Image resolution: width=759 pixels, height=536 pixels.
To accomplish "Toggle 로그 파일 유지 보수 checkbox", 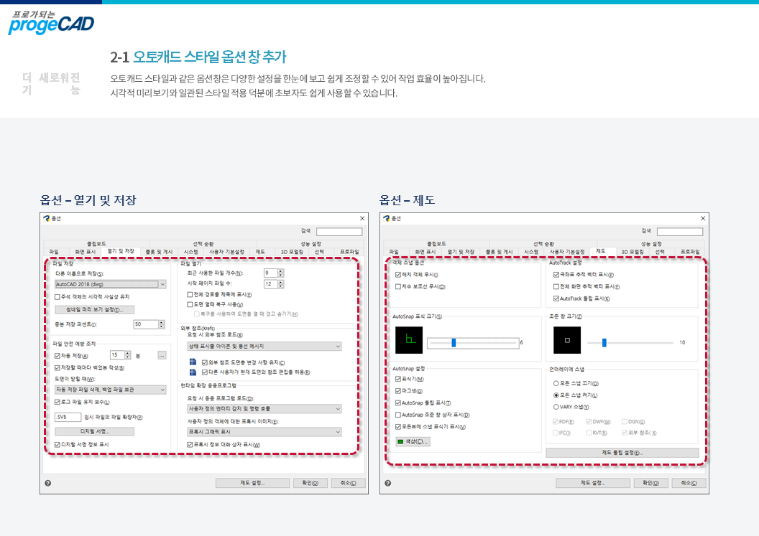I will point(57,402).
